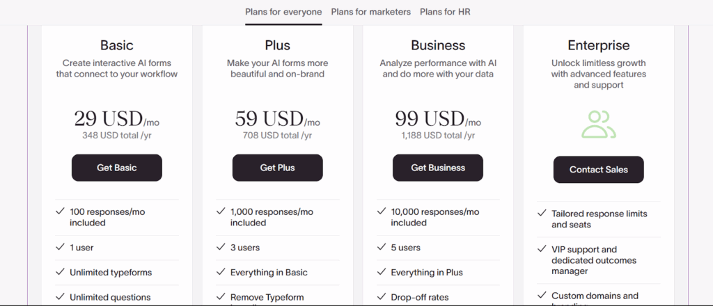
Task: Click checkmark beside 1,000 responses/mo included
Action: coord(221,211)
